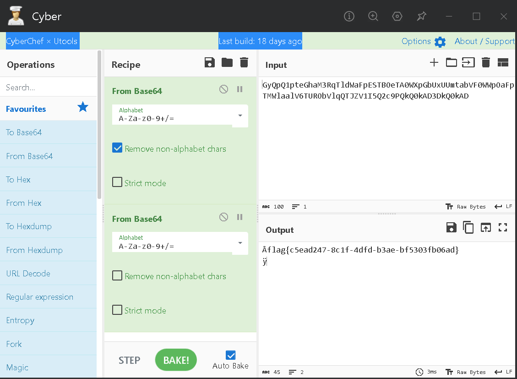Screen dimensions: 517x379
Task: Enable Strict mode in second From Base64
Action: 117,310
